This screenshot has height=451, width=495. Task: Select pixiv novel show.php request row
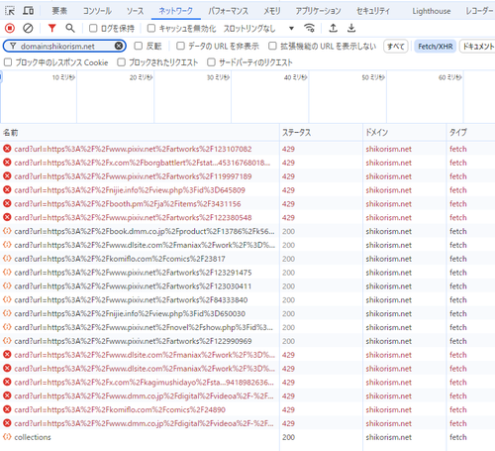click(247, 327)
